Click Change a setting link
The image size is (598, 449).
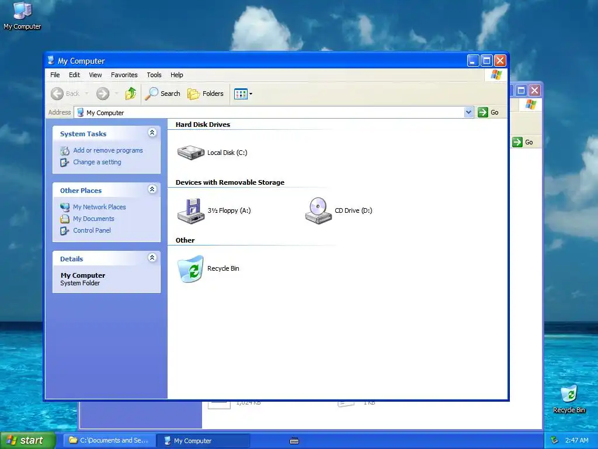(x=98, y=162)
